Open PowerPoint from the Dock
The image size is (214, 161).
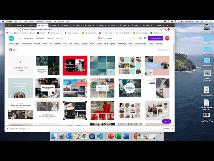(x=111, y=136)
